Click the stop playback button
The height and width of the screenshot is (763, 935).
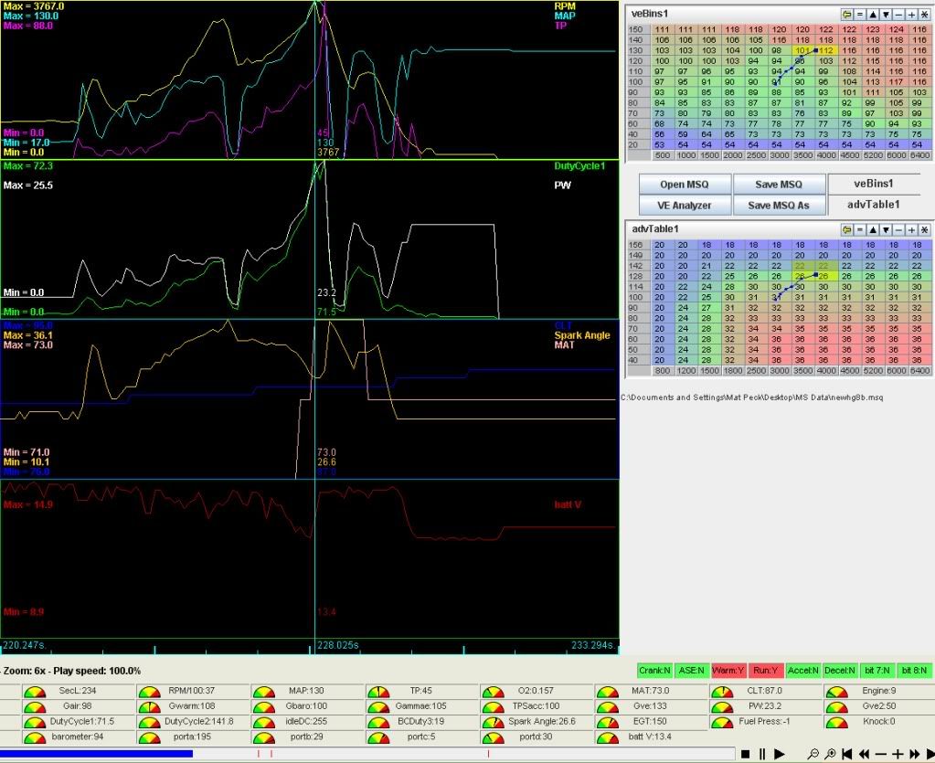pyautogui.click(x=745, y=754)
